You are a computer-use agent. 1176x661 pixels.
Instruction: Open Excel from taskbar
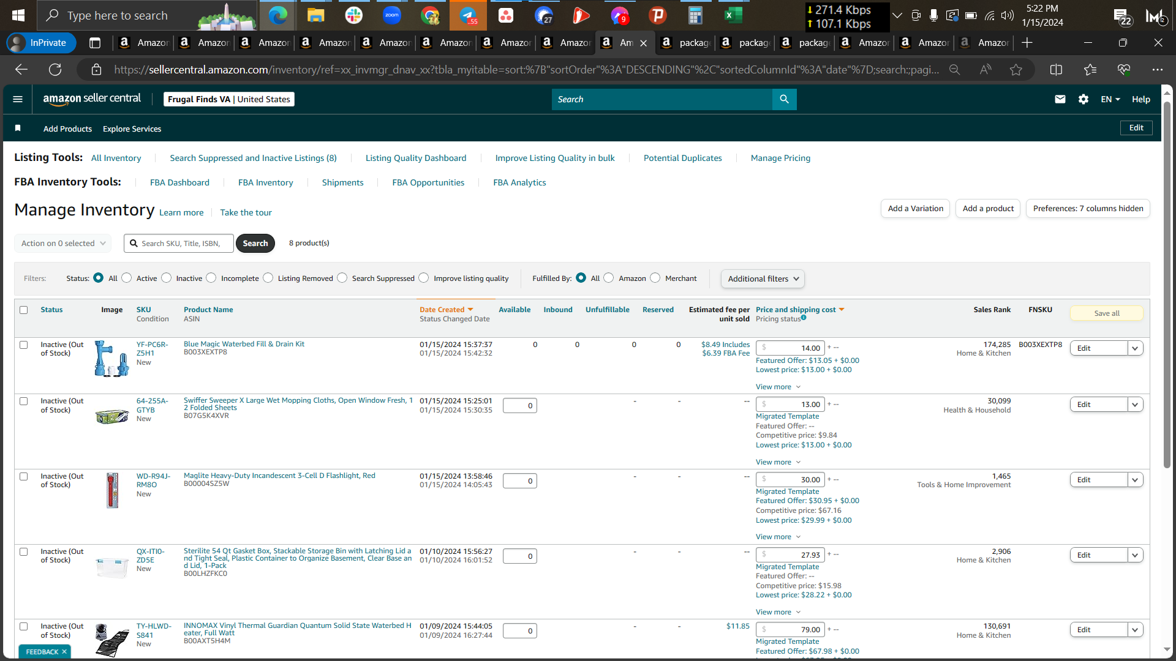[733, 15]
